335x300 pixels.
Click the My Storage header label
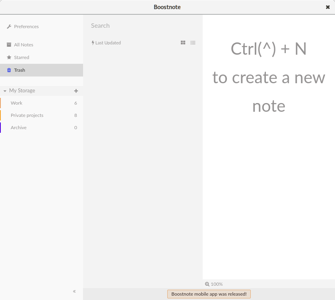[22, 90]
